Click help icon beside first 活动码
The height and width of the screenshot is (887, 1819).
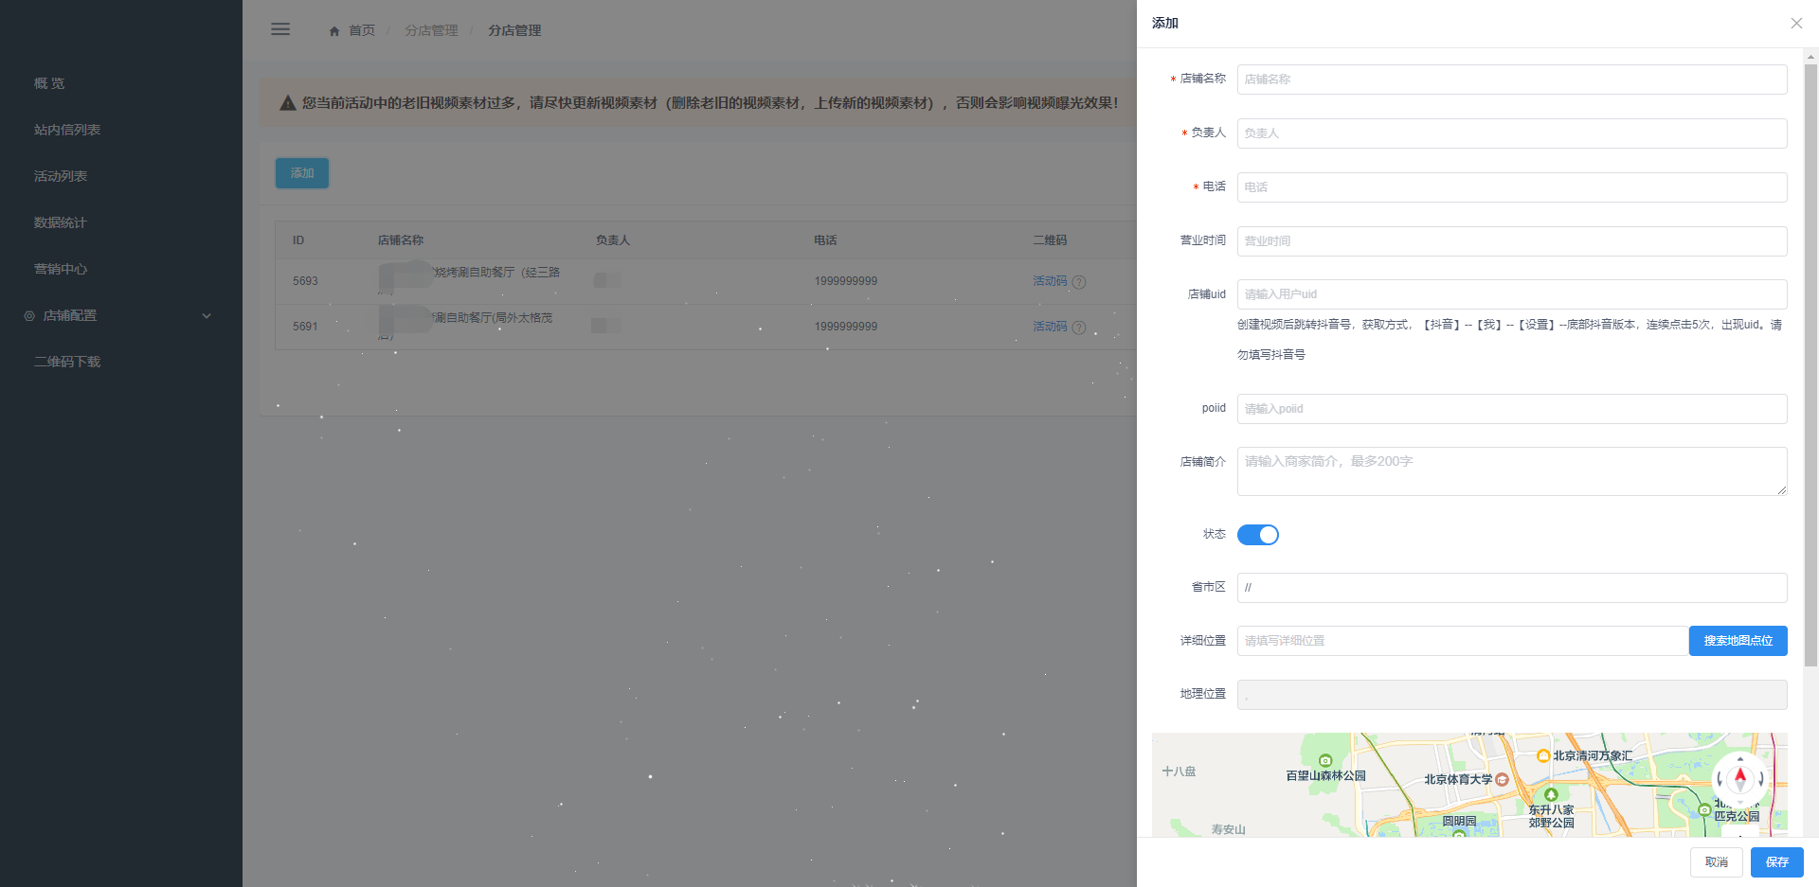(1079, 282)
